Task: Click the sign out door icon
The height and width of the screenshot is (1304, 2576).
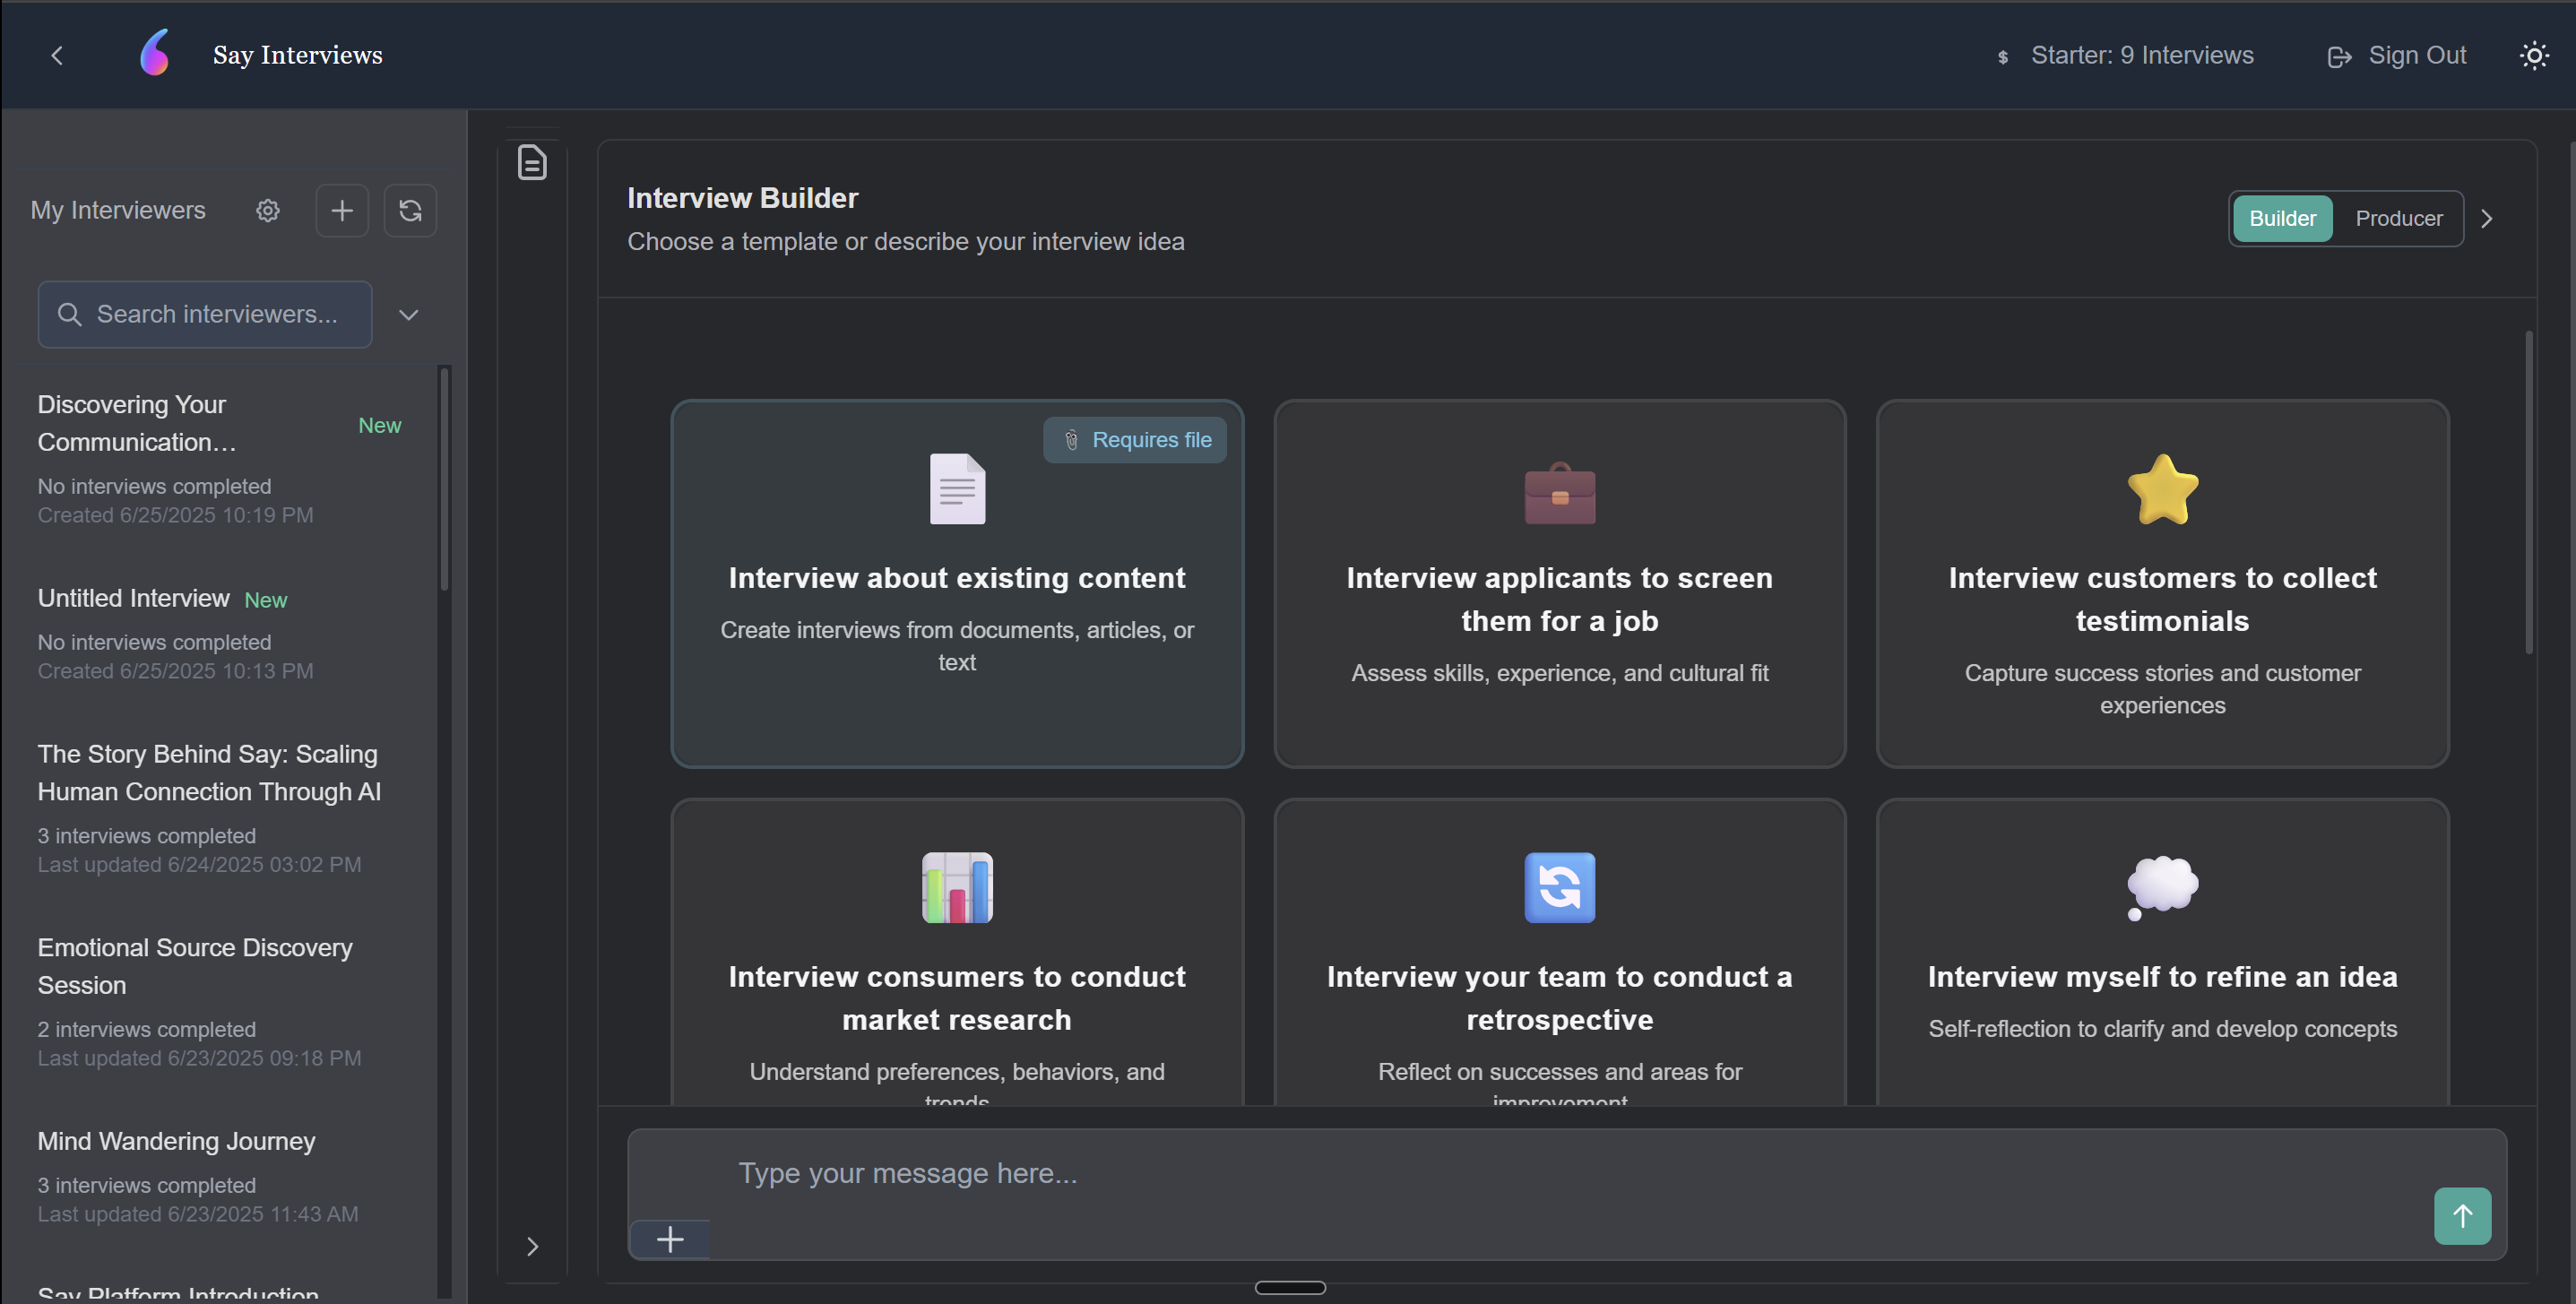Action: 2339,57
